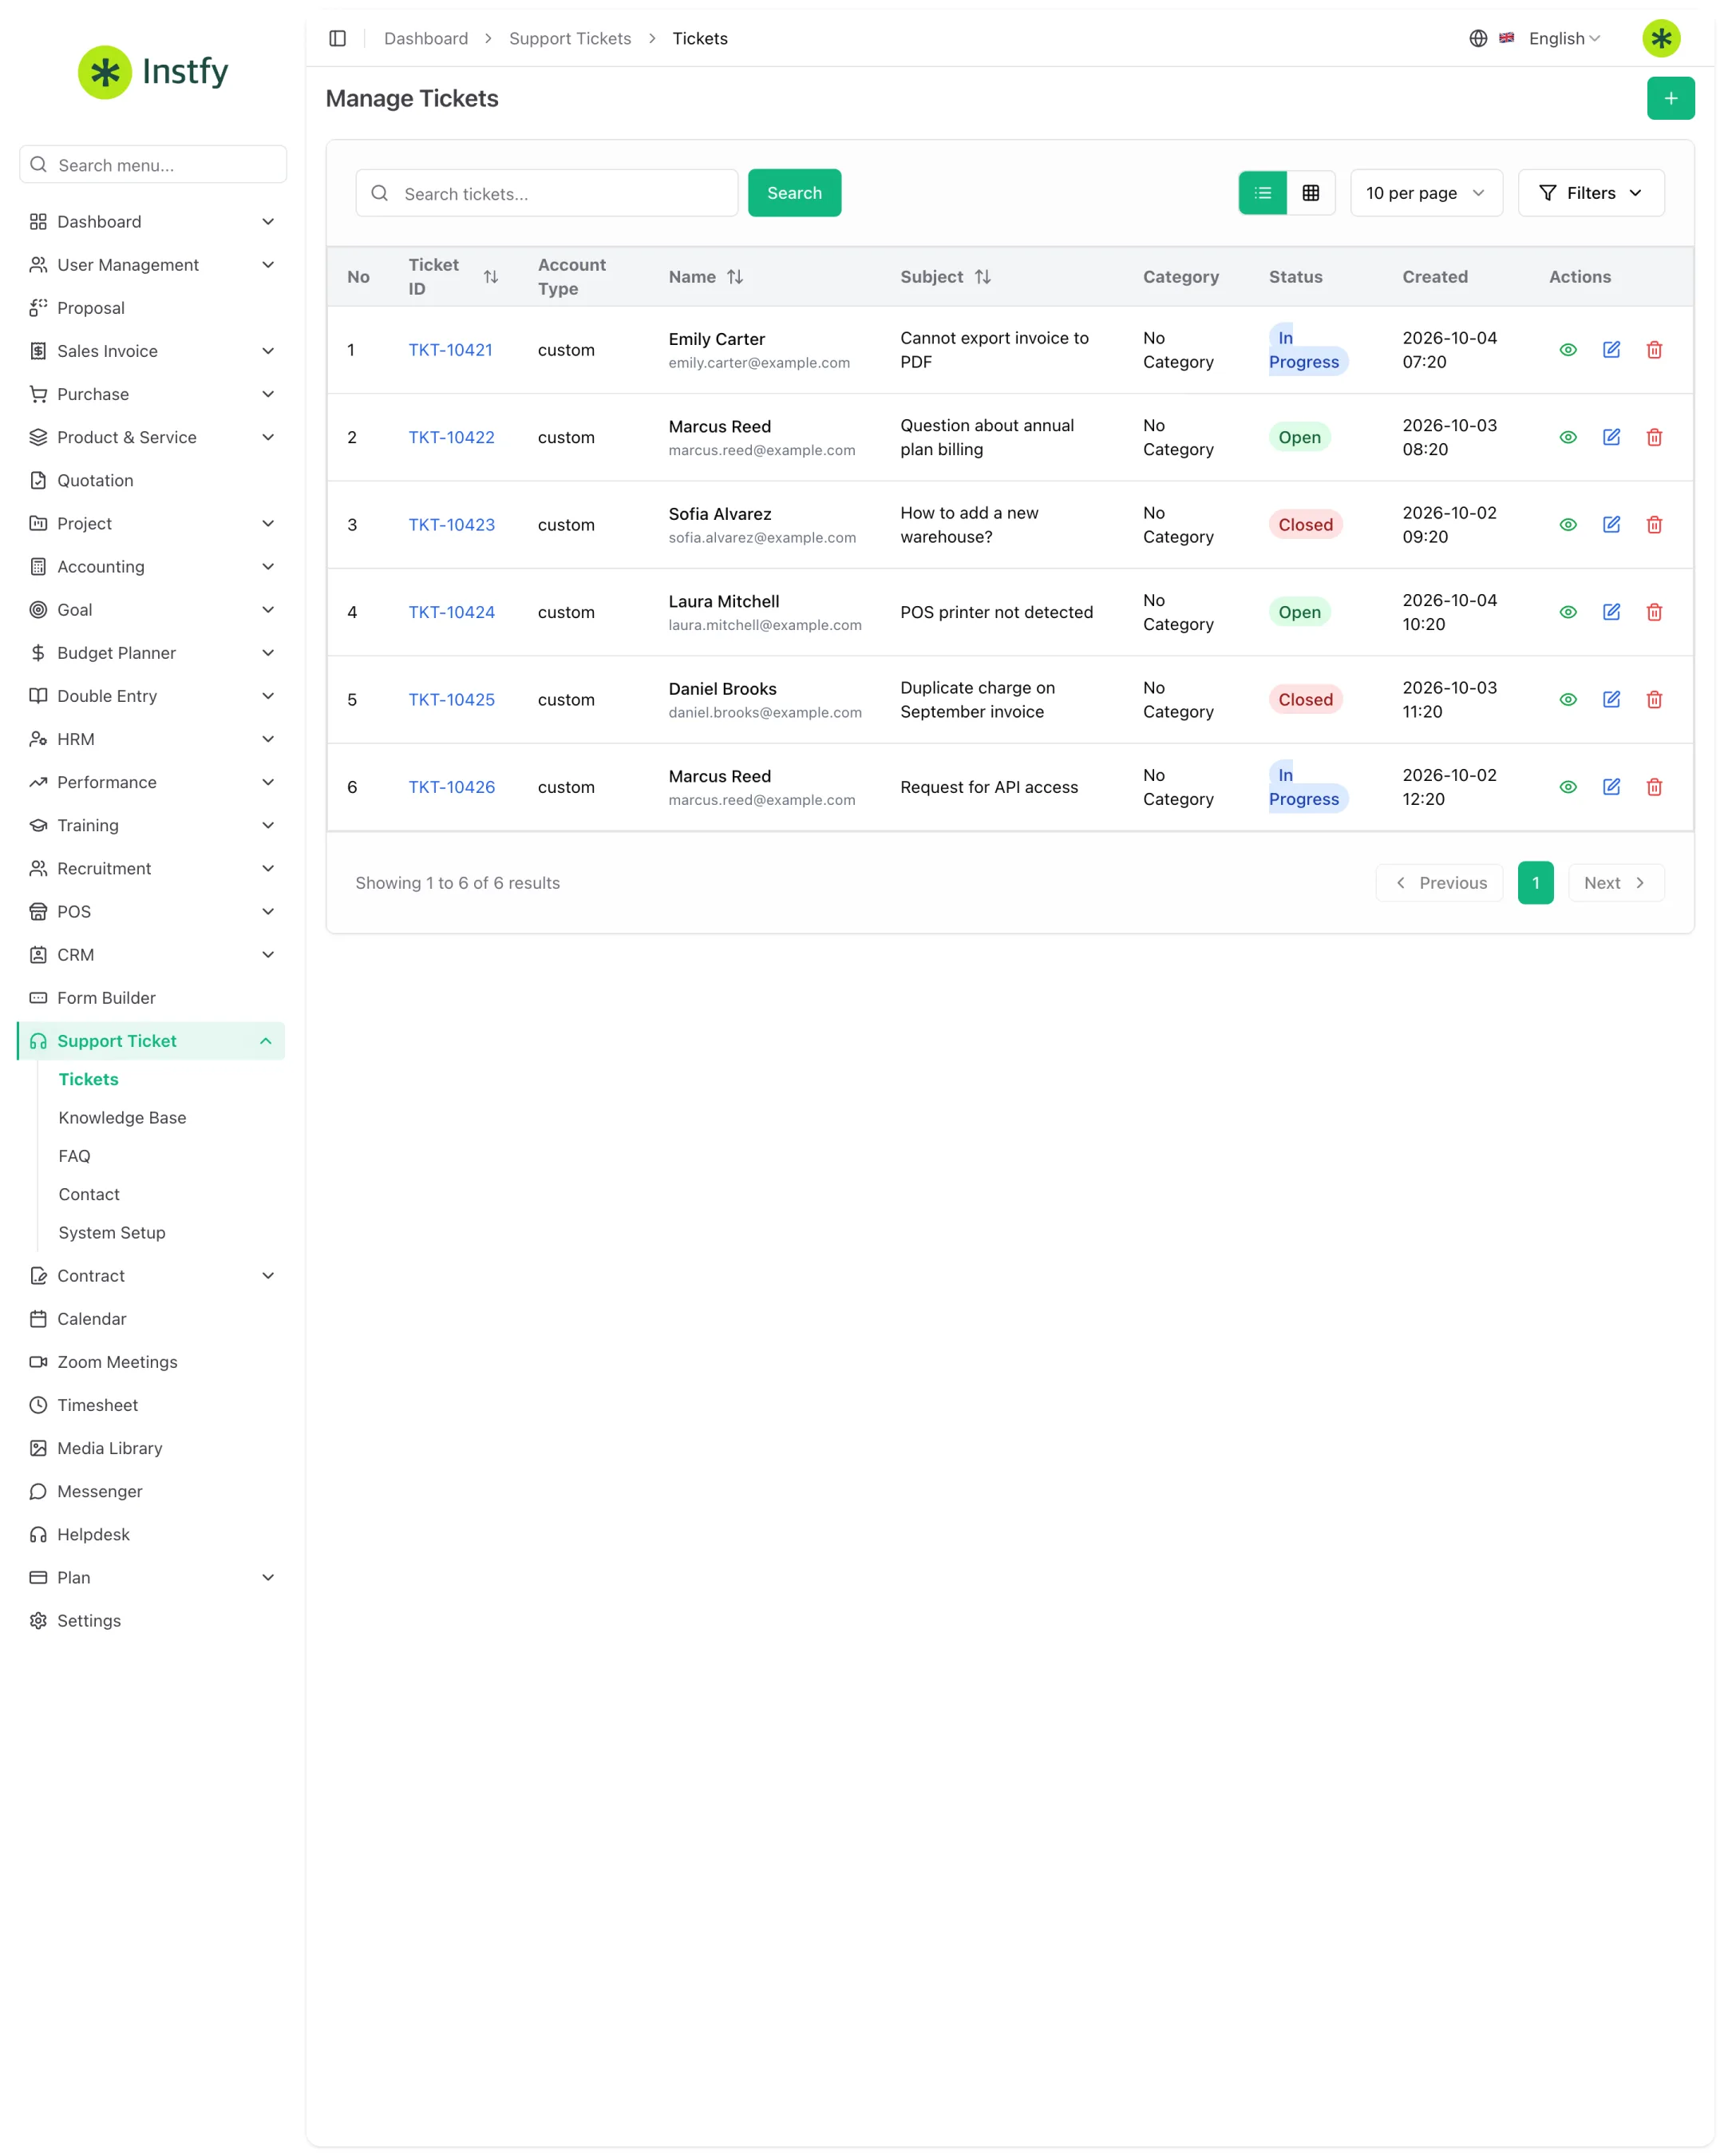Image resolution: width=1724 pixels, height=2156 pixels.
Task: Delete ticket TKT-10423
Action: click(x=1653, y=524)
